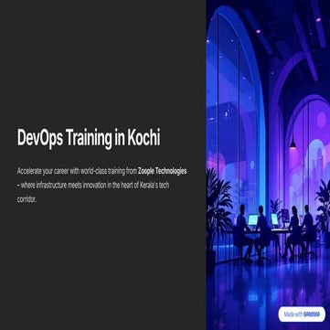Click the word 'DevOps' in the title

(x=40, y=139)
